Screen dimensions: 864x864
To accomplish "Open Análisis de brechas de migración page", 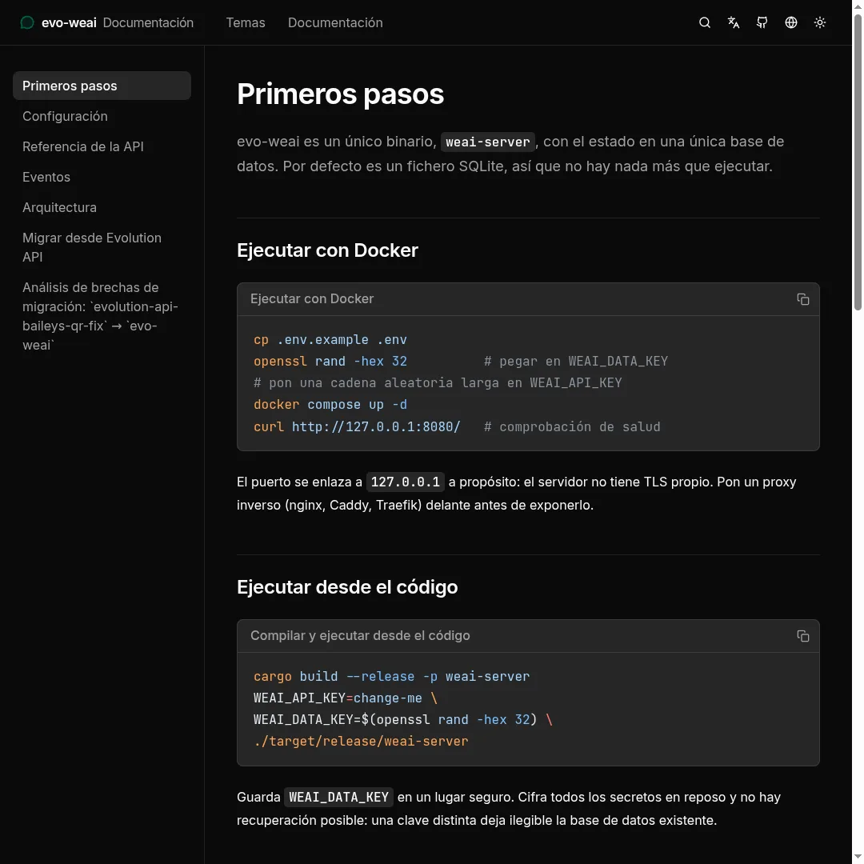I will pos(102,316).
